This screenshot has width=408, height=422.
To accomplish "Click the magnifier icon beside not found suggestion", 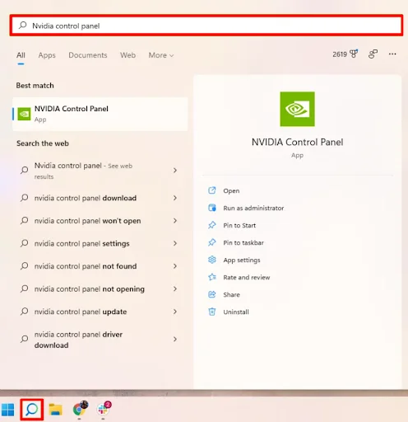I will (24, 266).
